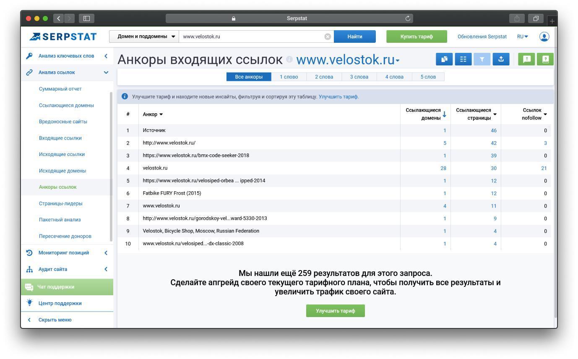This screenshot has height=359, width=578.
Task: Click the Купить тариф button
Action: pyautogui.click(x=417, y=36)
